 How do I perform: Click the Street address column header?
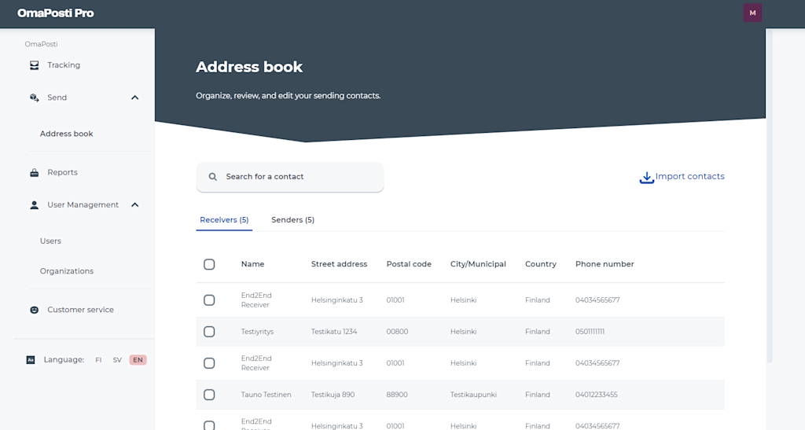(340, 264)
